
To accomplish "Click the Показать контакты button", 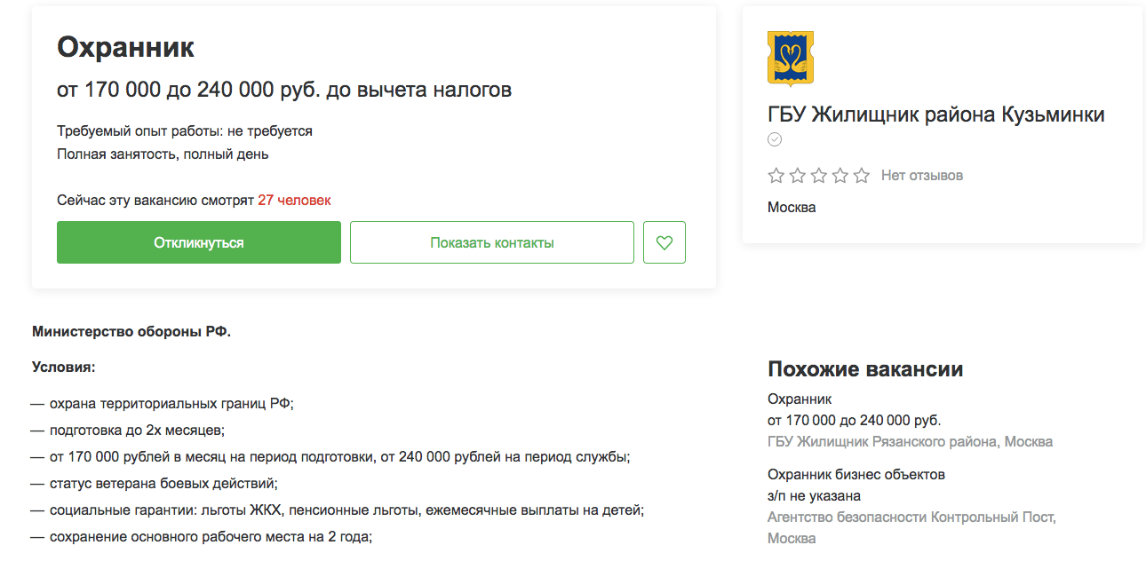I will 491,241.
